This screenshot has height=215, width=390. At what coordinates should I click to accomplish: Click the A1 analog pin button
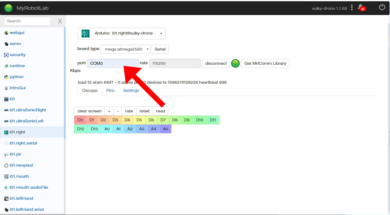(x=119, y=129)
